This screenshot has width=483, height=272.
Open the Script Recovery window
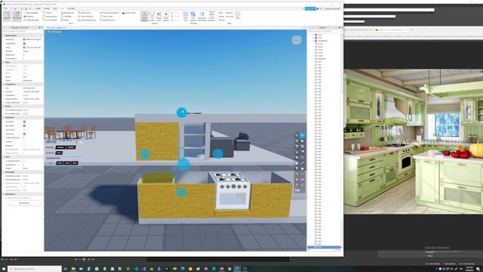coord(107,20)
